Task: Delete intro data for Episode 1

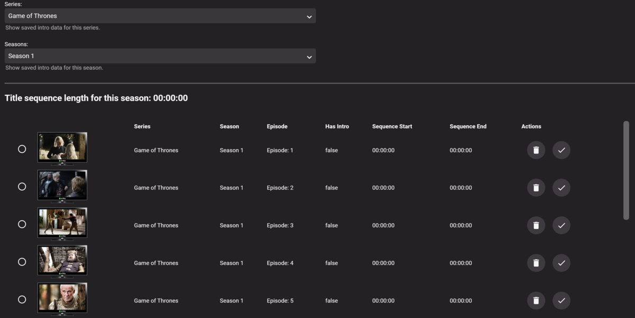Action: [536, 150]
